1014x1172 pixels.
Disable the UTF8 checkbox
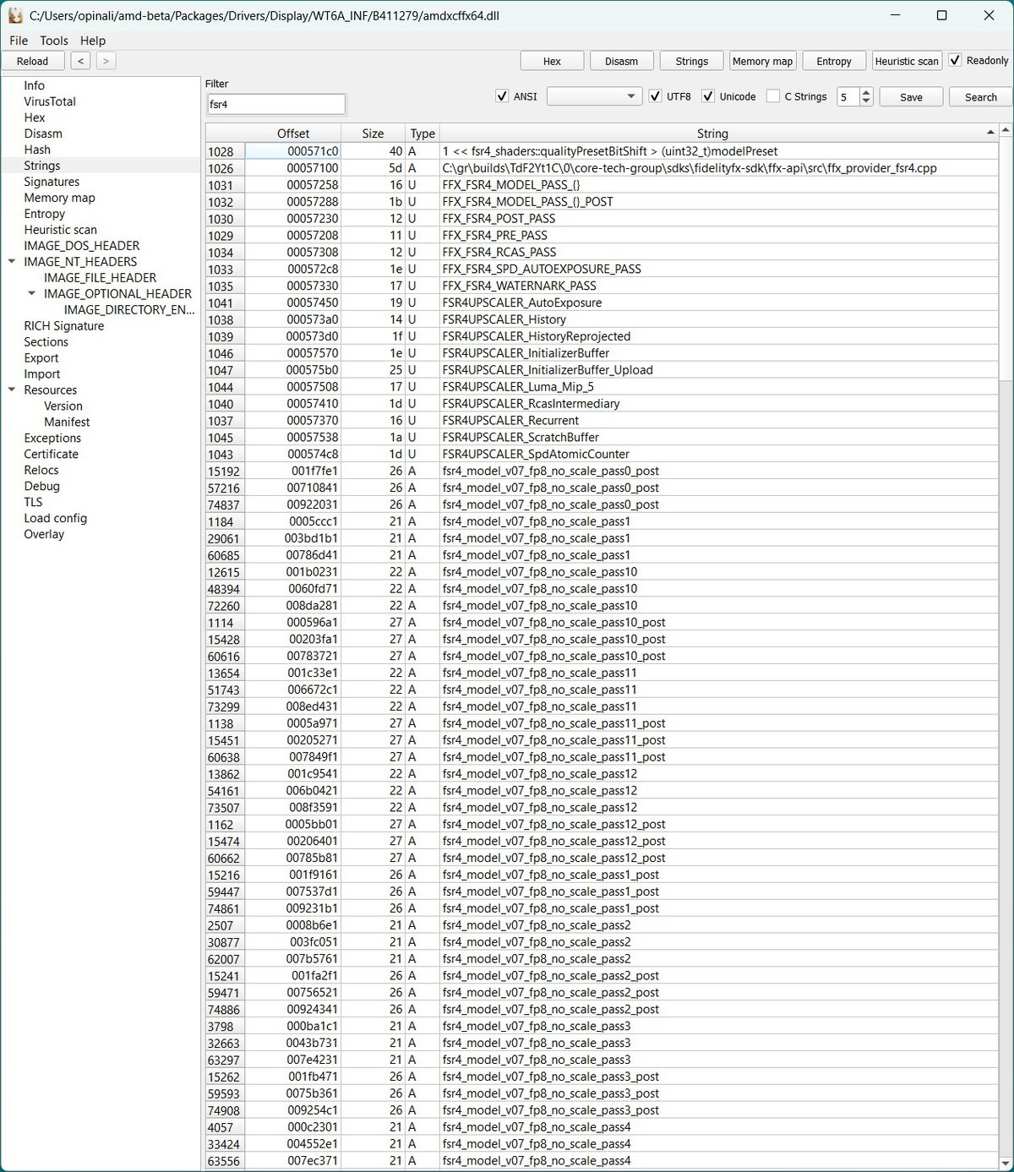(x=655, y=96)
